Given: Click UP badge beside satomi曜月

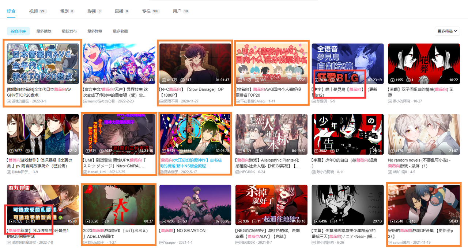Looking at the screenshot, I should [x=390, y=242].
